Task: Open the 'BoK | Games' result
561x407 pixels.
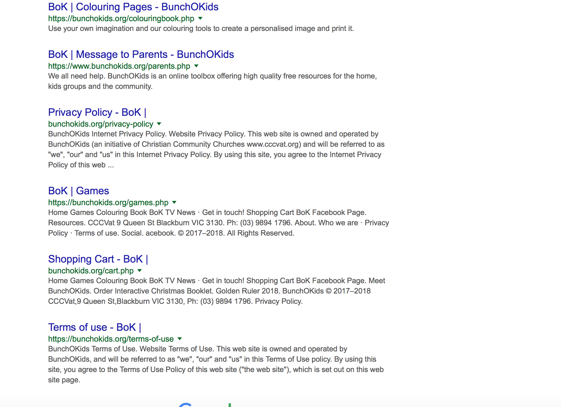Action: [x=79, y=191]
